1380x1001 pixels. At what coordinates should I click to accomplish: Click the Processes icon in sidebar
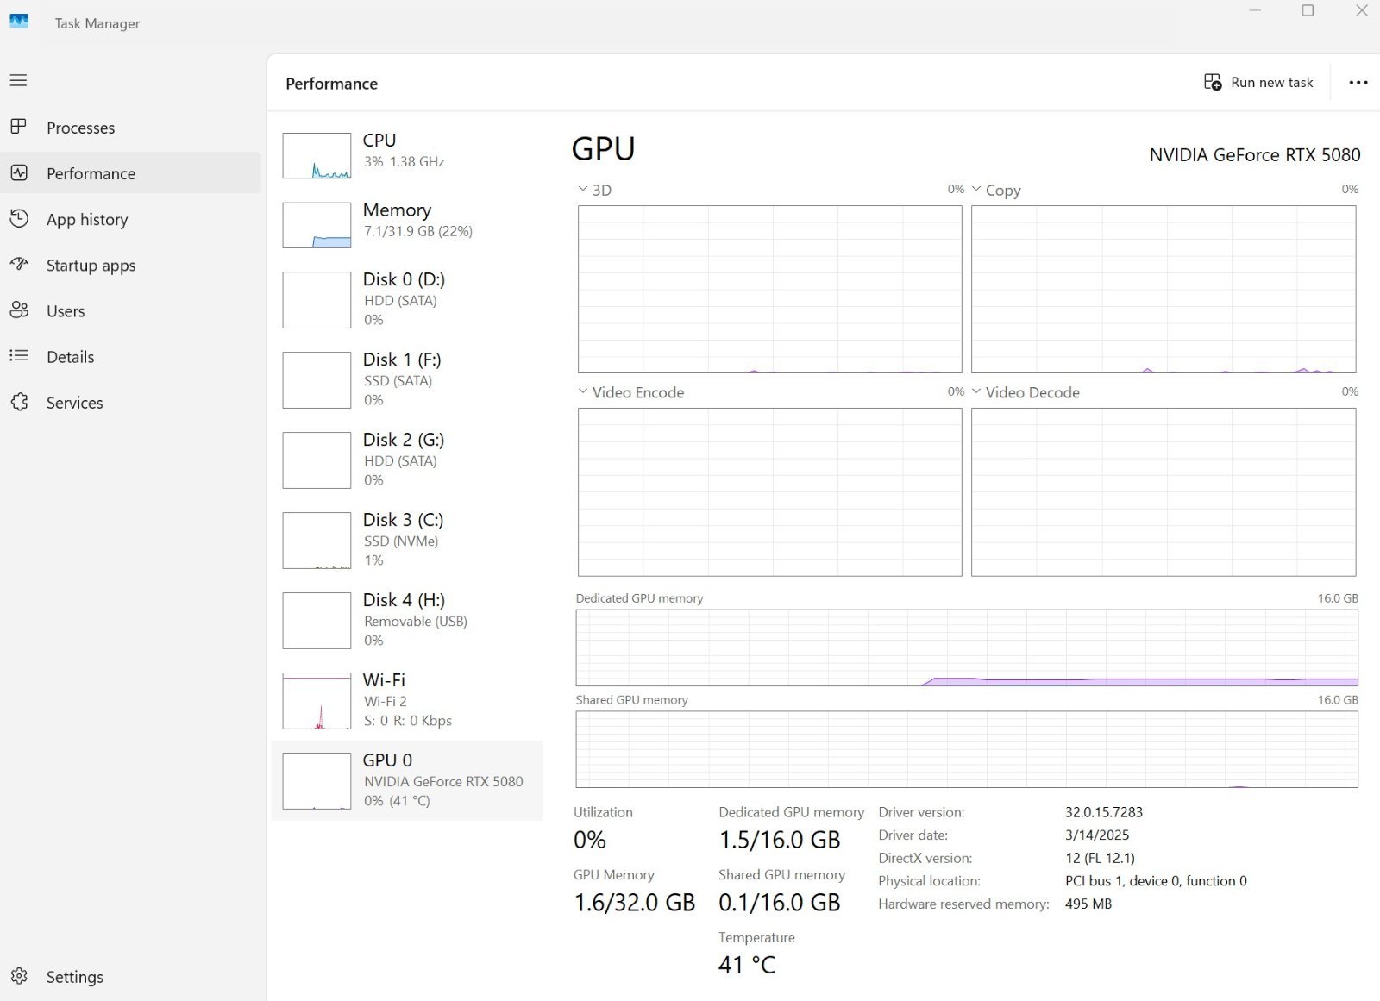tap(18, 127)
